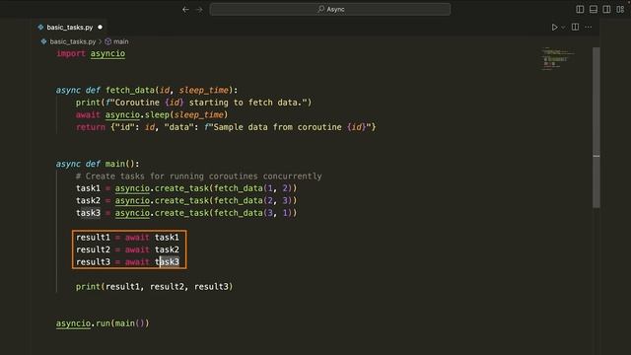Click the await keyword on result2 line
The image size is (631, 355).
[x=137, y=249]
